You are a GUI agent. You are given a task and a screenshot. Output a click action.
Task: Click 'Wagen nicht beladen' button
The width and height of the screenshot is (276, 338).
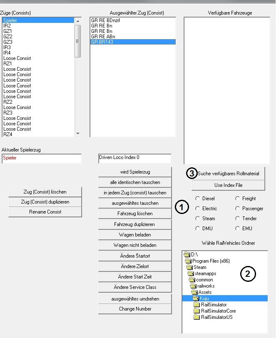click(135, 245)
